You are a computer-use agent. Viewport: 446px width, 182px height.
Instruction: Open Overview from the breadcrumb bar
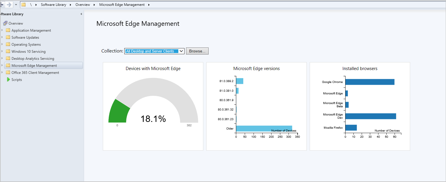[x=82, y=4]
